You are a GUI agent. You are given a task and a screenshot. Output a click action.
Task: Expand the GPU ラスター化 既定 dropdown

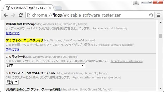click(45, 66)
